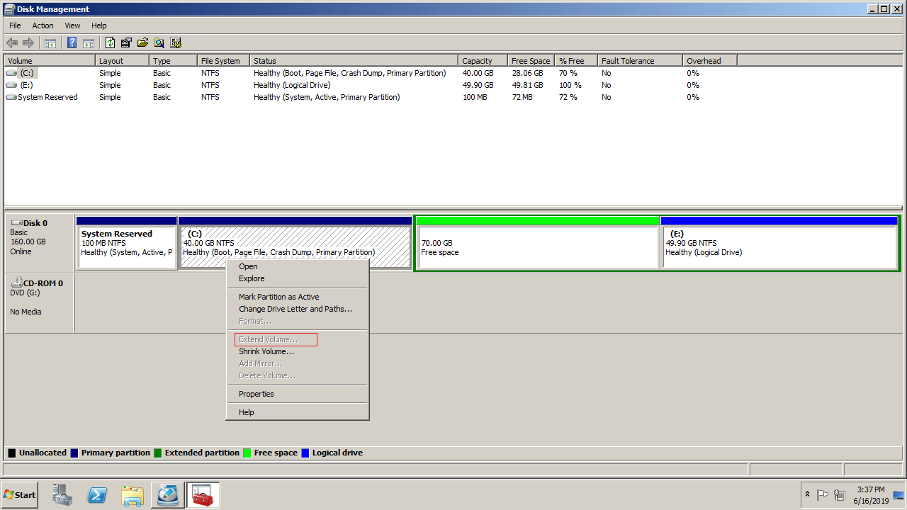Choose Shrink Volume from the context menu
This screenshot has width=907, height=510.
tap(266, 351)
